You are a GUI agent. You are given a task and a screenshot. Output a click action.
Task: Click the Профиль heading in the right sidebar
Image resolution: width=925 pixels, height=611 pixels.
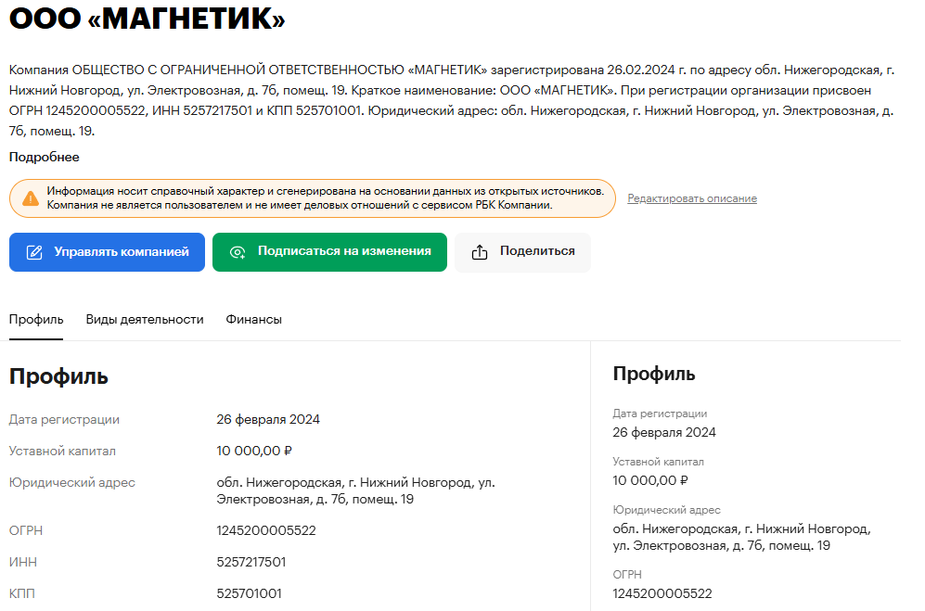(654, 374)
